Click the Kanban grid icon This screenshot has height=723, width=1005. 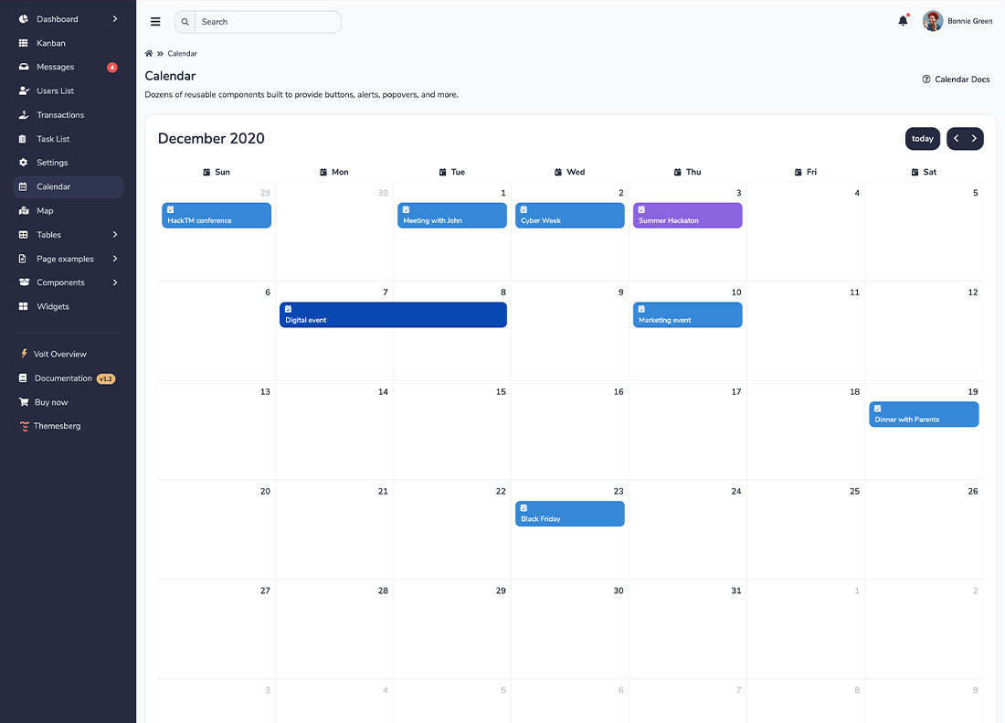click(x=24, y=43)
